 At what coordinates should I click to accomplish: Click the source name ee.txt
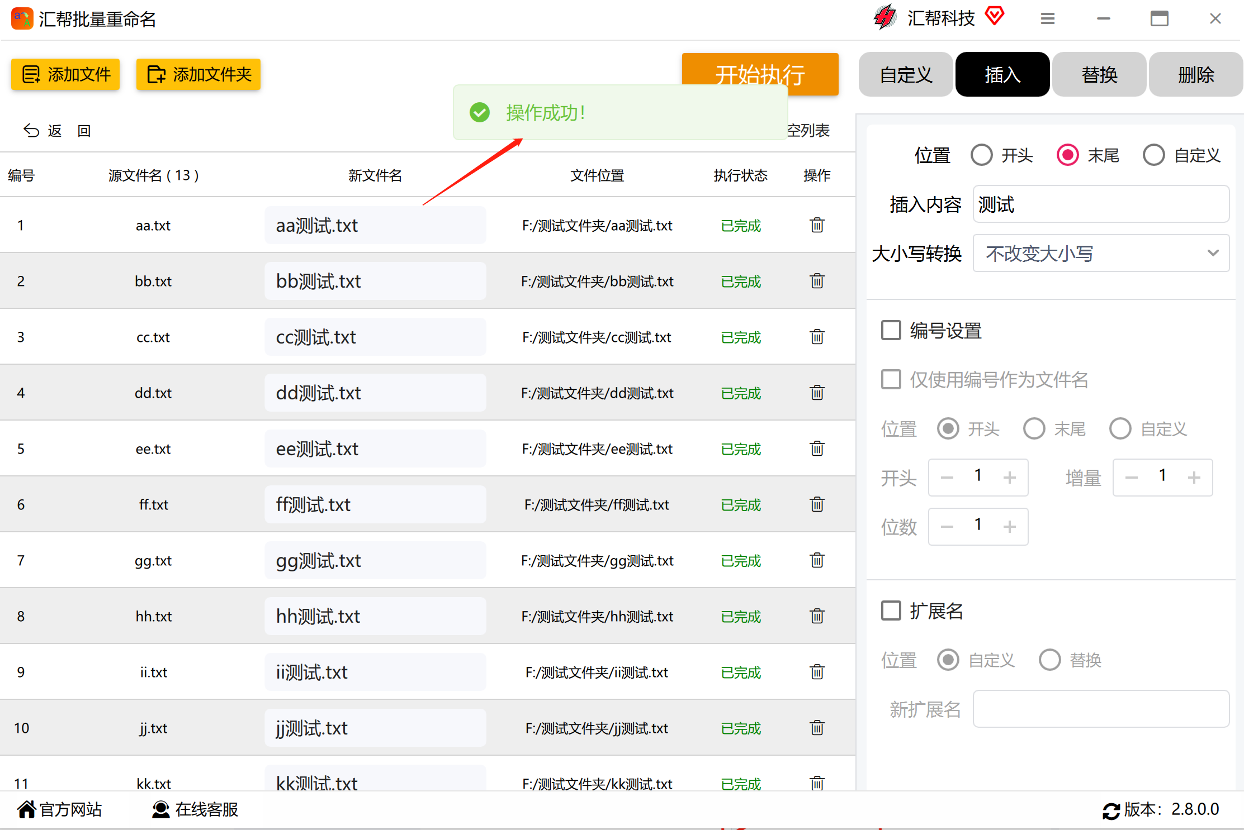click(153, 449)
